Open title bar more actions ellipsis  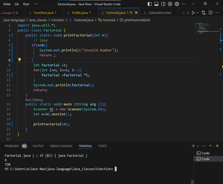pos(184,4)
